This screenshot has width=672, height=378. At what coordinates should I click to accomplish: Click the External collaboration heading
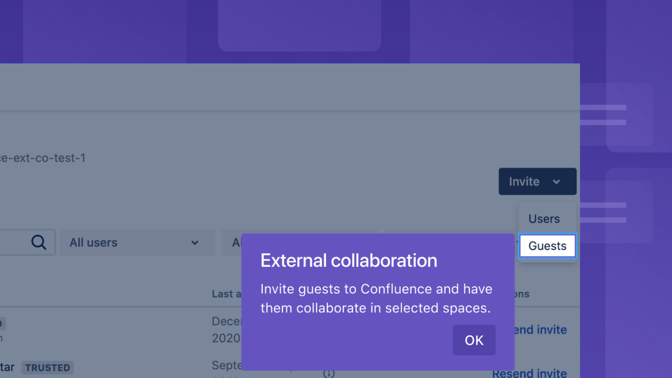(349, 260)
